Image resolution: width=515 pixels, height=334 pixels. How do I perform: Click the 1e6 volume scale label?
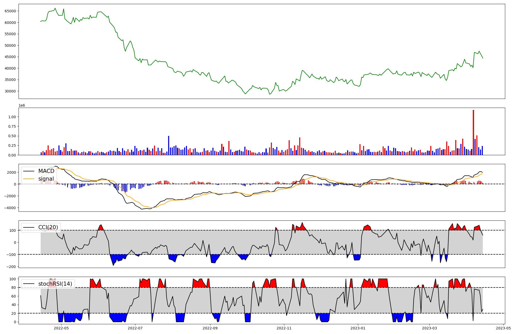click(x=22, y=105)
